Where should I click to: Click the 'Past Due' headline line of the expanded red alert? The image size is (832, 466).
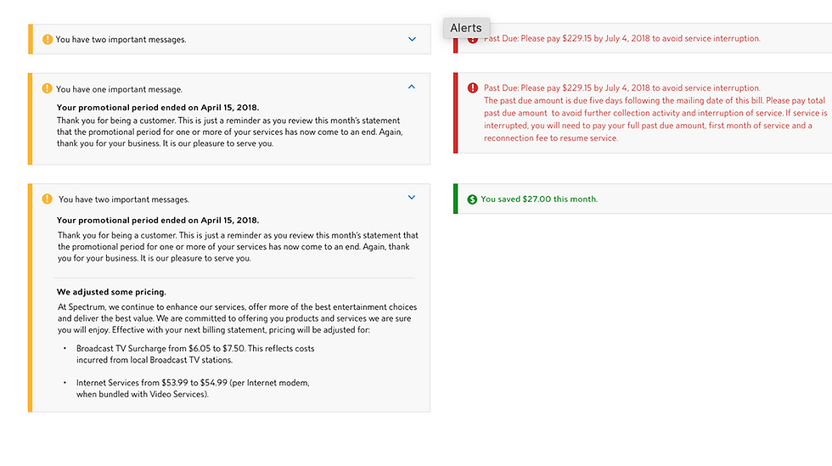[621, 88]
